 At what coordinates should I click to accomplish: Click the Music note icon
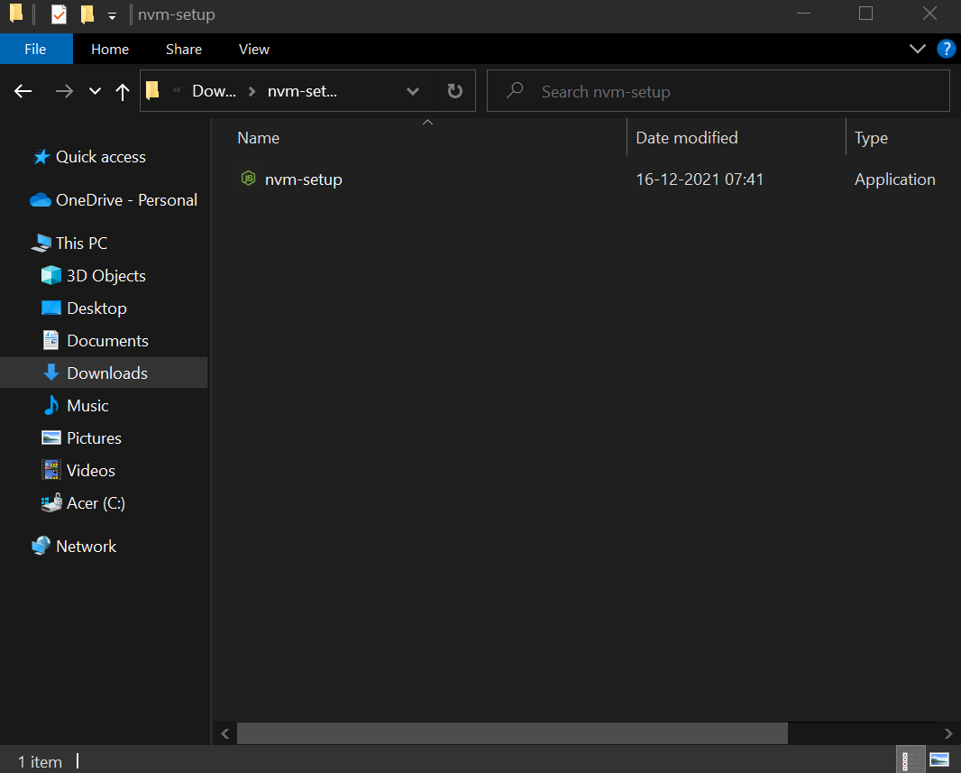point(51,405)
